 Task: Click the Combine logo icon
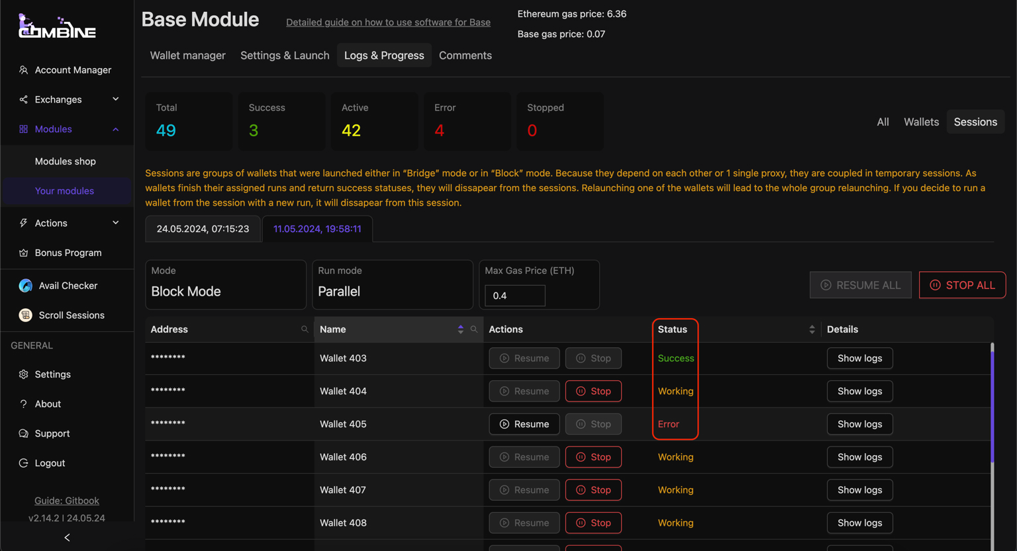57,26
